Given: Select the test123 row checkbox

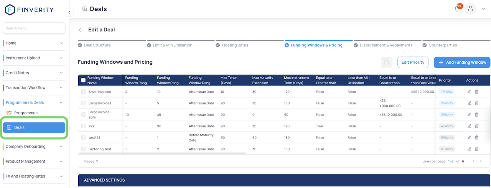Looking at the screenshot, I should [83, 137].
